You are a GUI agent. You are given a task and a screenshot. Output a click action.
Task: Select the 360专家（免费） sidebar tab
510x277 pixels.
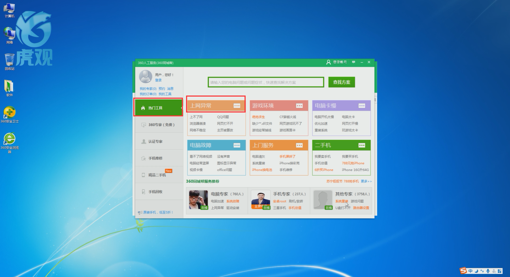[x=159, y=125]
